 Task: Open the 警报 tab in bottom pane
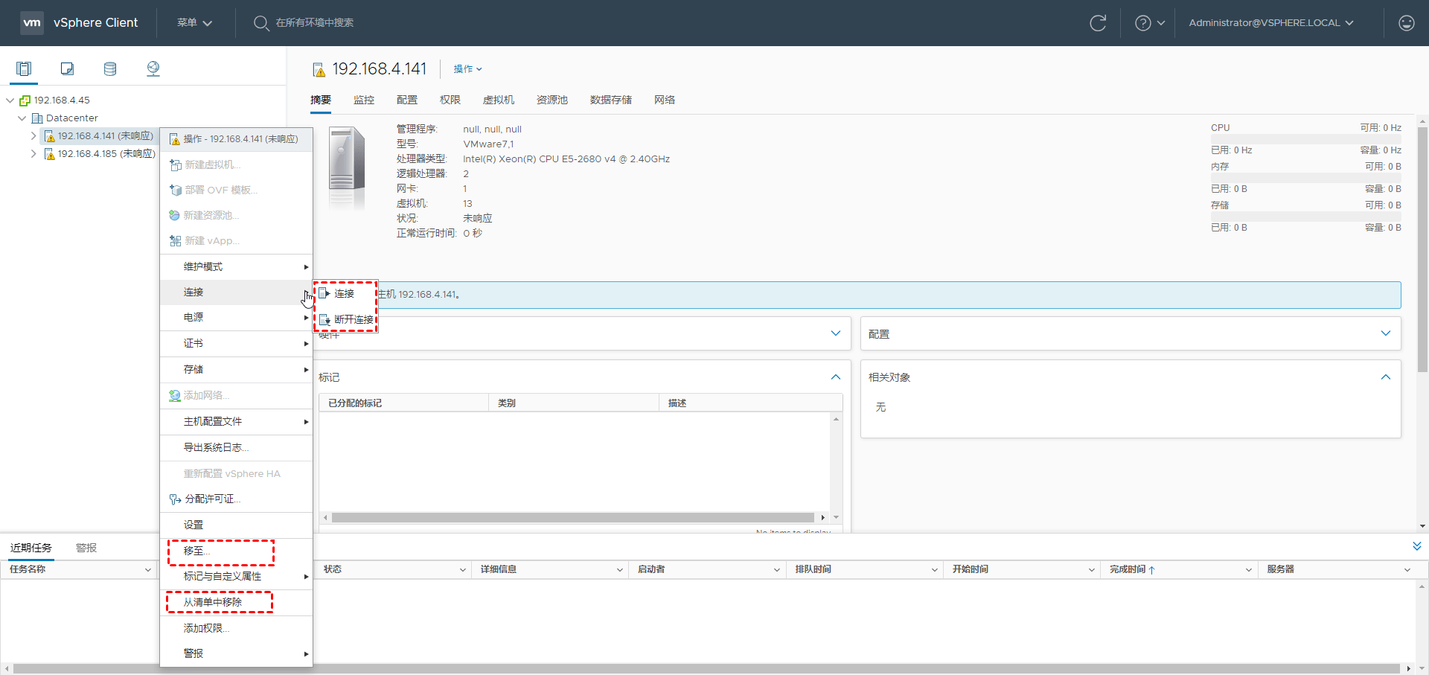point(86,548)
